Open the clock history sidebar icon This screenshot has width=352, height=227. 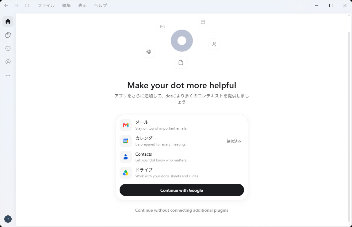8,48
